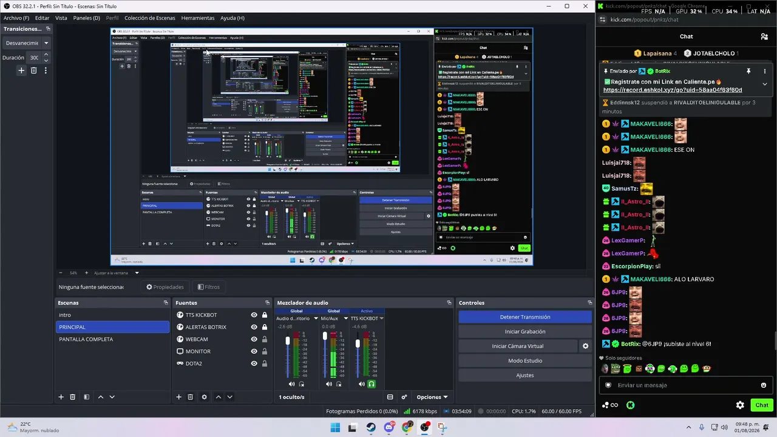Open the Windows Start menu

(335, 427)
